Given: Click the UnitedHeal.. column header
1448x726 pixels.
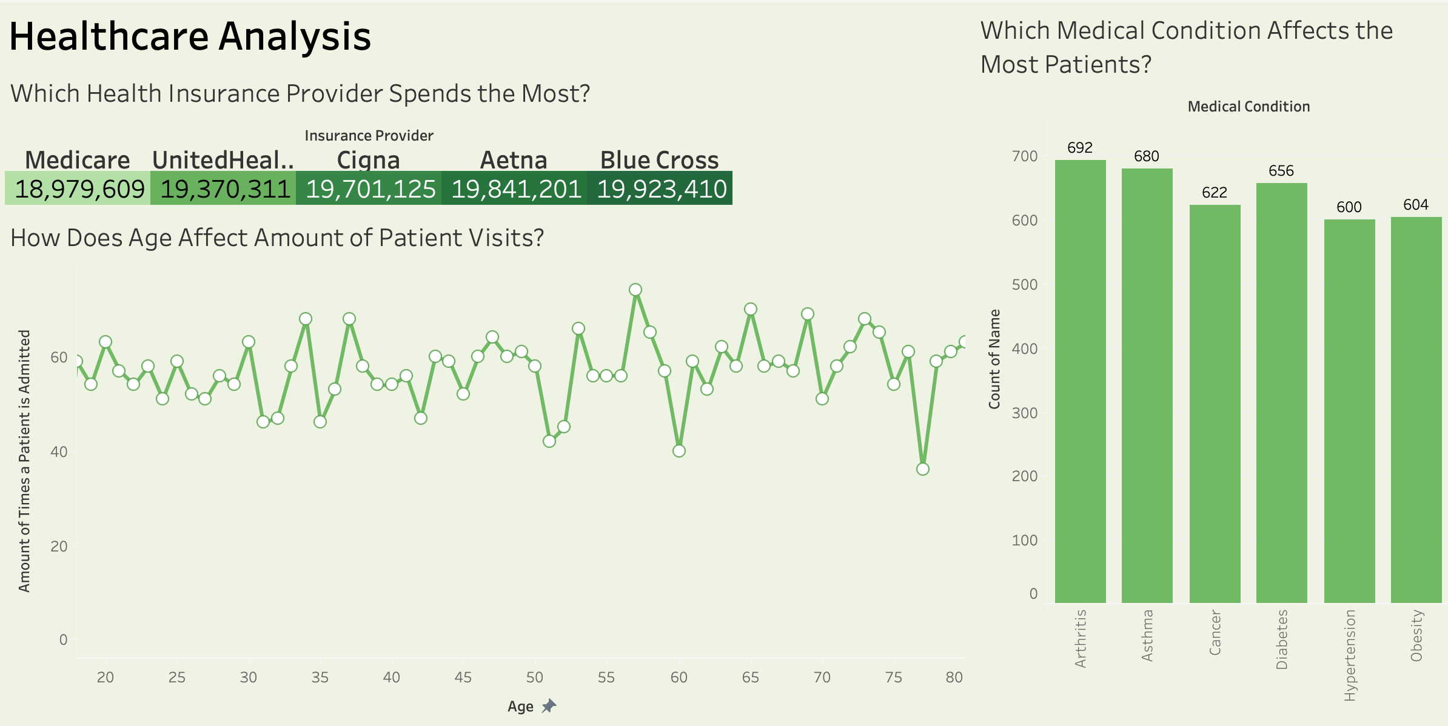Looking at the screenshot, I should [x=223, y=160].
